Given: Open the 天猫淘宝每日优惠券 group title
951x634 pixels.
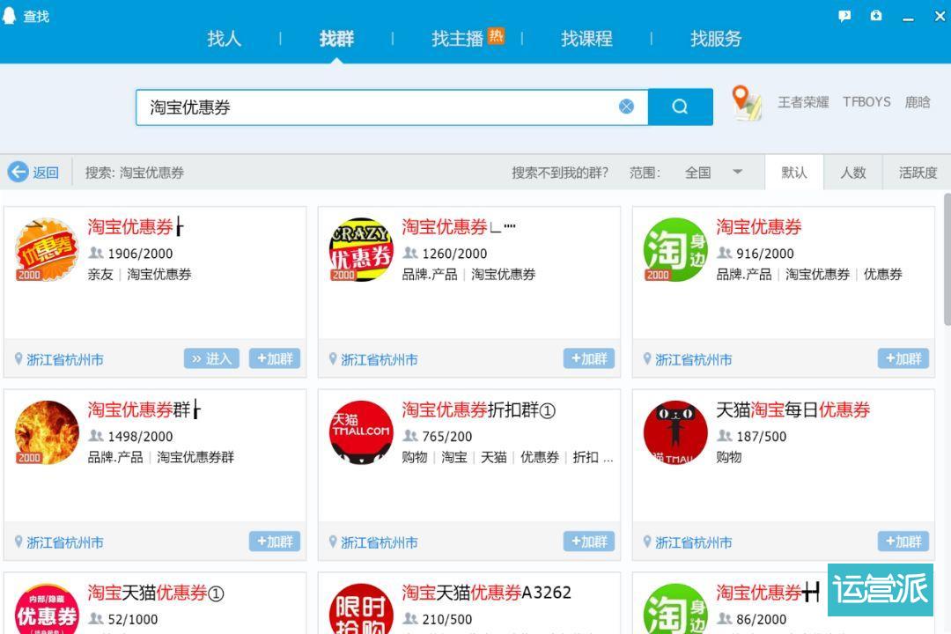Looking at the screenshot, I should coord(792,410).
